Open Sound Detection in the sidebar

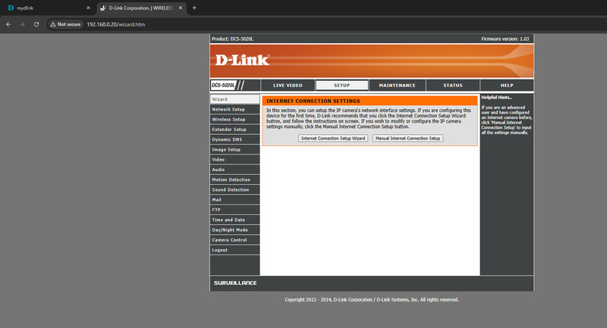234,189
